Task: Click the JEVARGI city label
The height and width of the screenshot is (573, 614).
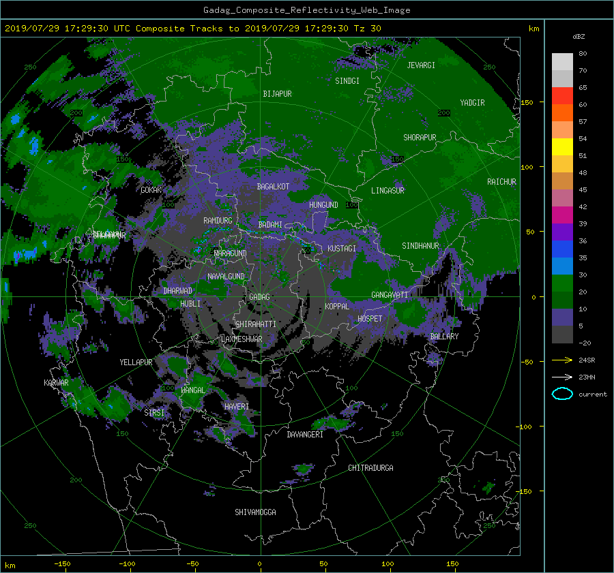Action: (421, 65)
